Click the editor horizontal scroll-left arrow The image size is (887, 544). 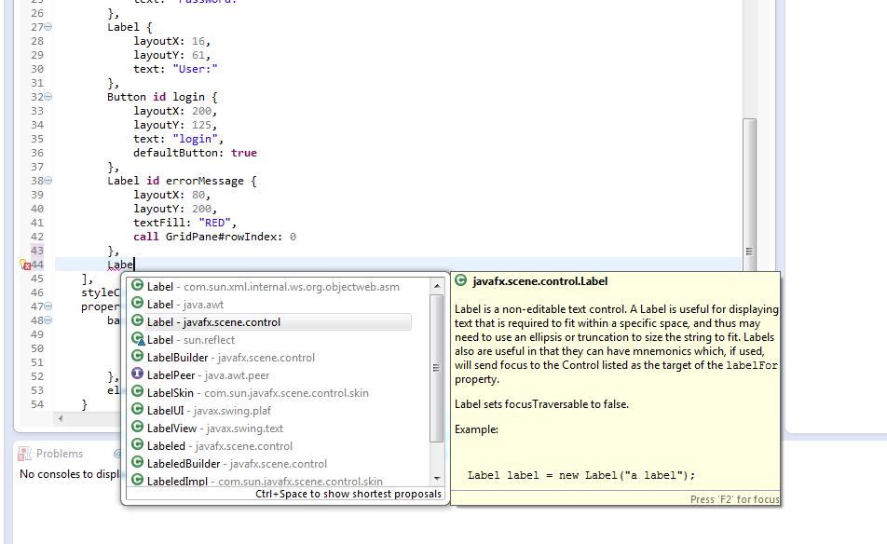61,418
